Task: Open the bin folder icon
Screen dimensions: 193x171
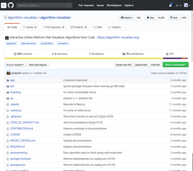Action: pyautogui.click(x=8, y=86)
